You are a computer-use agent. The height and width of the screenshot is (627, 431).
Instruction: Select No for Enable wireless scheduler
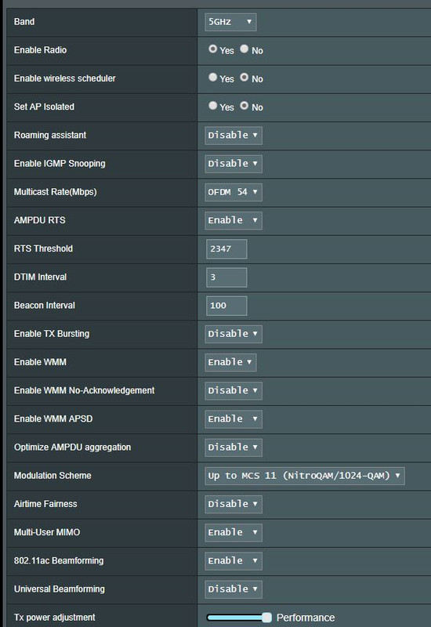click(x=244, y=78)
